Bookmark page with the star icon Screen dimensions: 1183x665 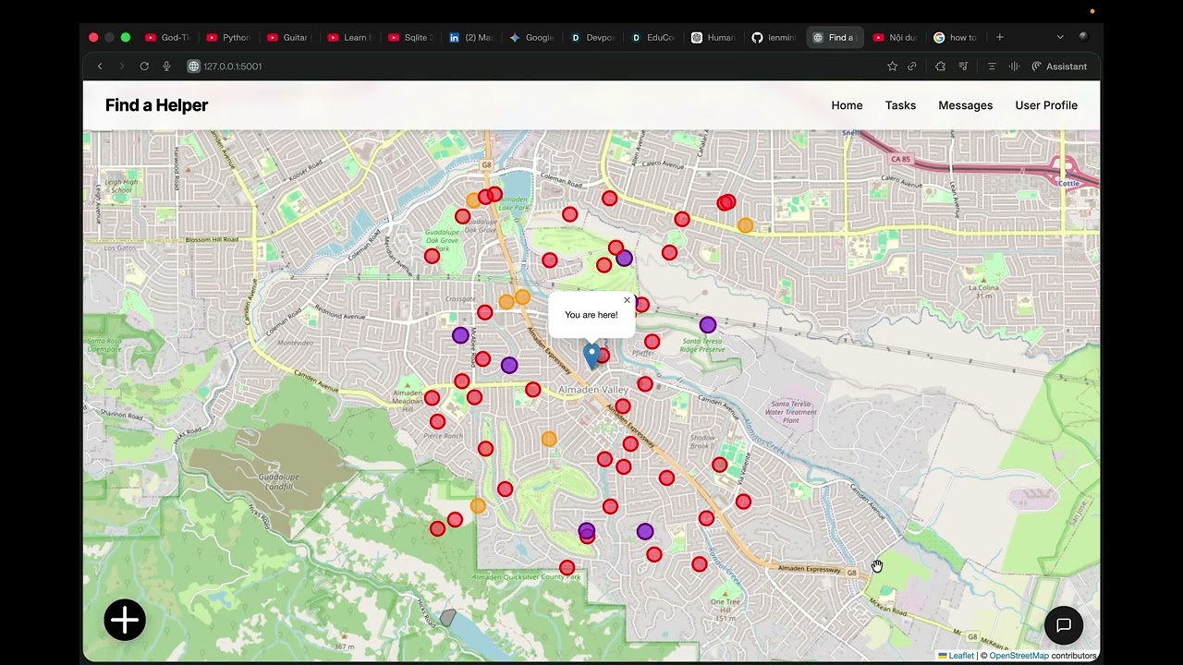click(x=892, y=66)
